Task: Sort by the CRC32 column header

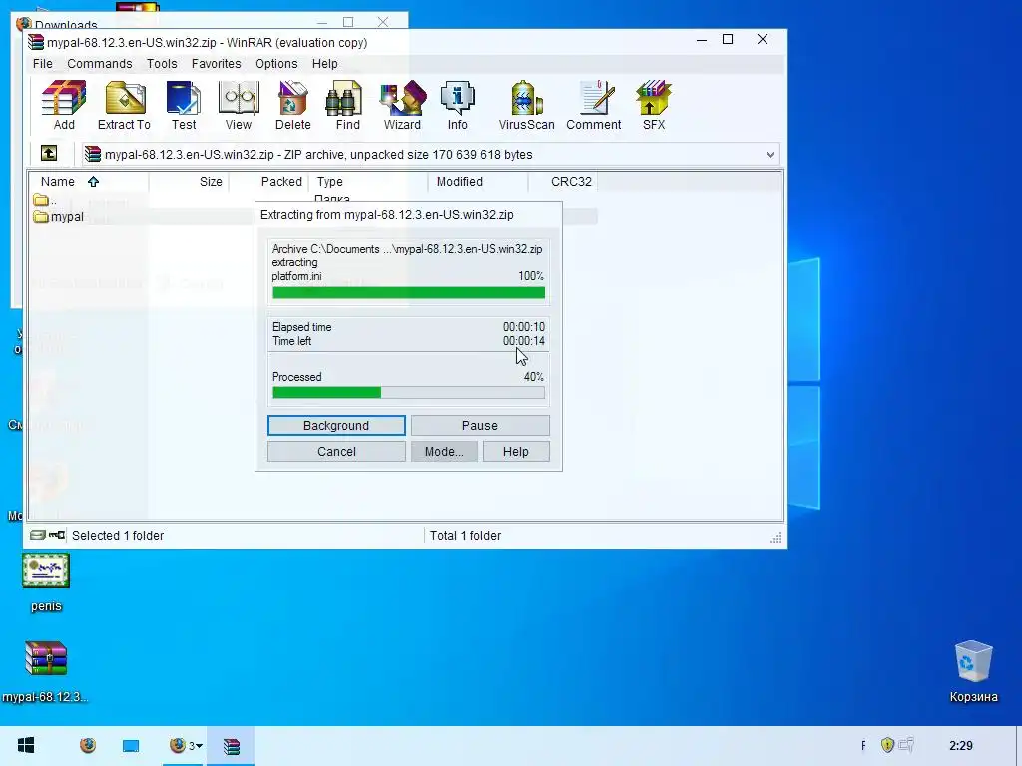Action: 563,182
